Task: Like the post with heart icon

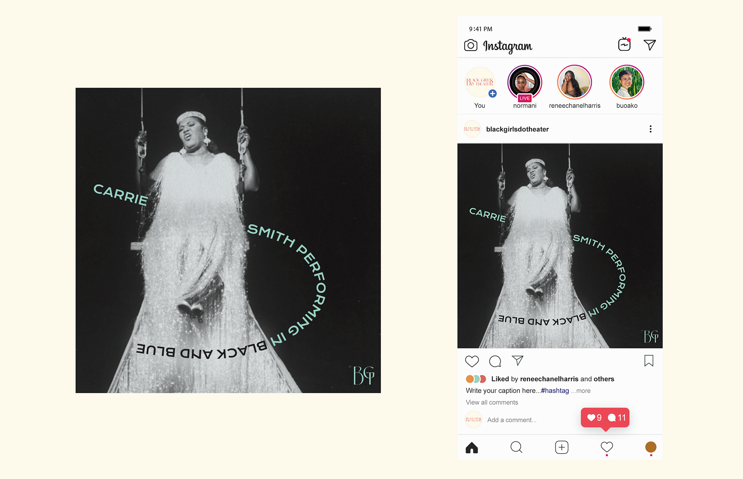Action: coord(472,361)
